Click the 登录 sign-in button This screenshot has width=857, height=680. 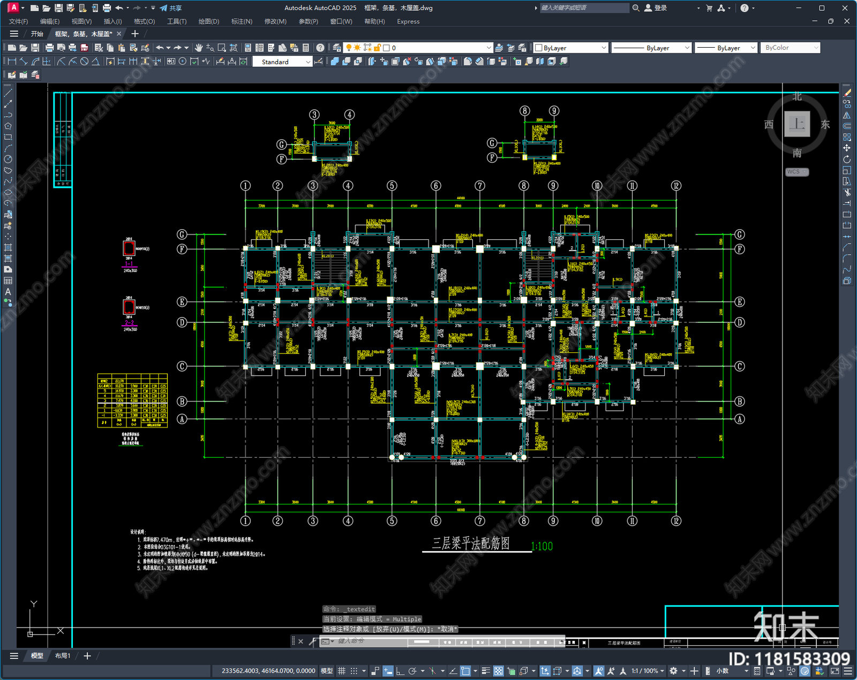(656, 8)
